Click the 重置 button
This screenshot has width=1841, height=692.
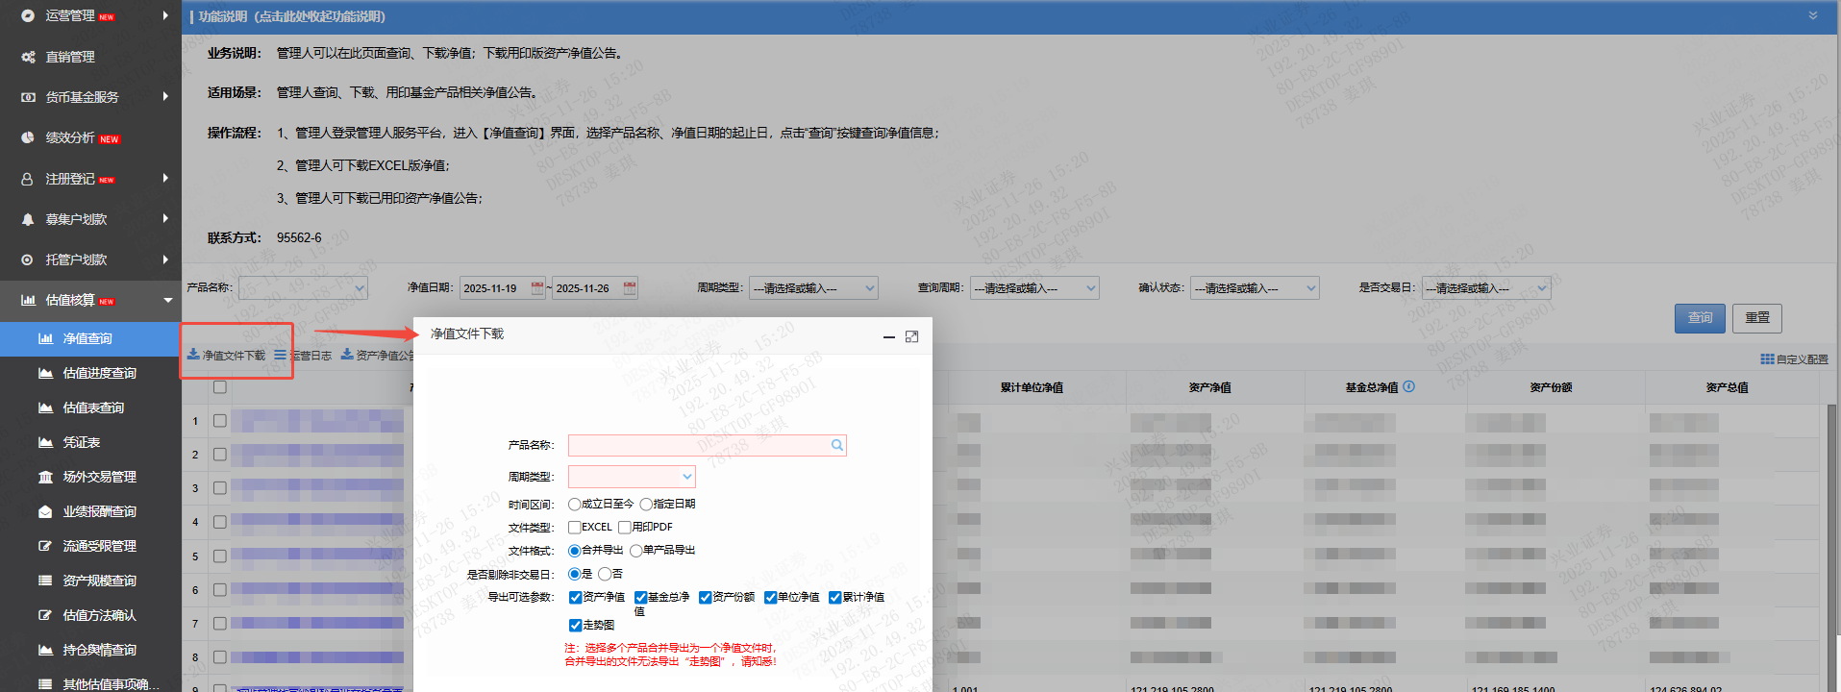tap(1757, 317)
